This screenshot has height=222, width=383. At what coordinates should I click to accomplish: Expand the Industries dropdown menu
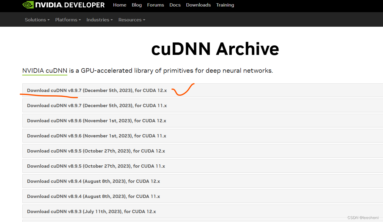click(100, 20)
